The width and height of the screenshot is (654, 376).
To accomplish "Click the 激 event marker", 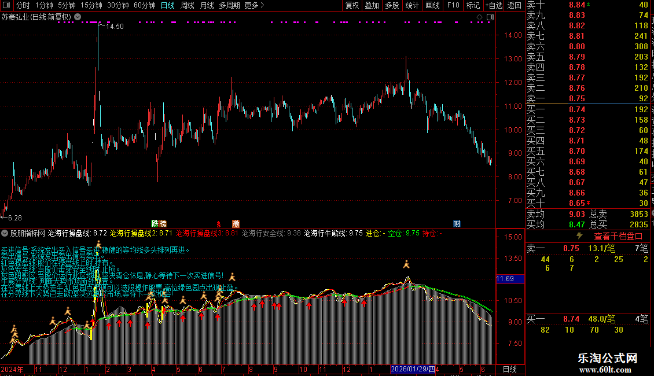I will pos(236,224).
